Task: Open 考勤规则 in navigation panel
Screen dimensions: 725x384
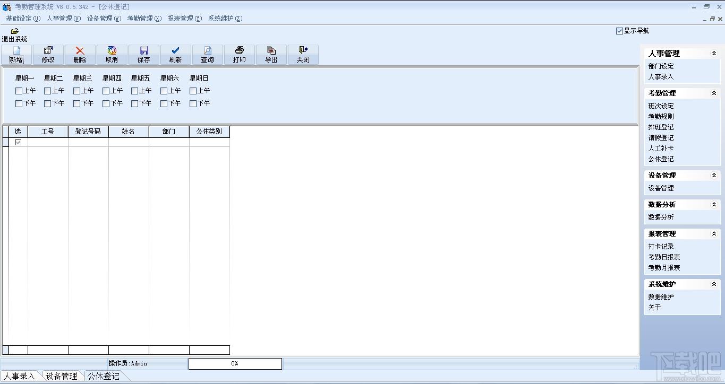Action: pos(661,117)
